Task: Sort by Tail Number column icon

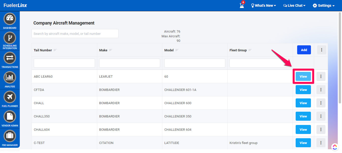Action: point(55,50)
